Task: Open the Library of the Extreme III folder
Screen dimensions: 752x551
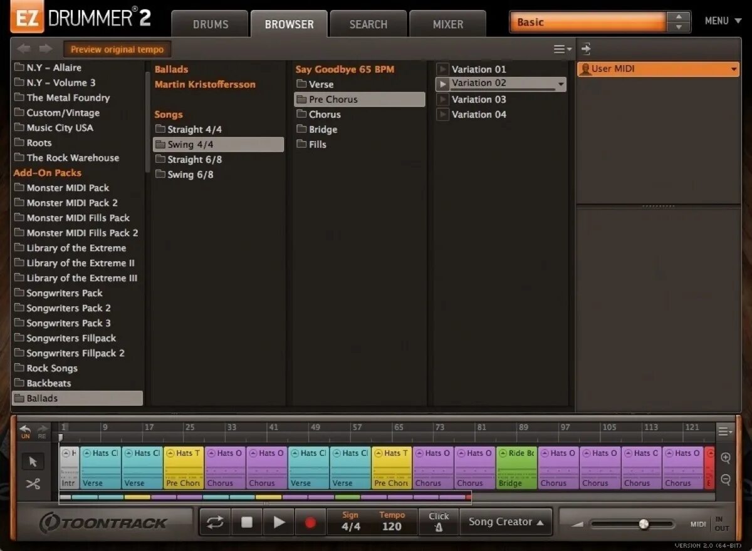Action: [76, 278]
